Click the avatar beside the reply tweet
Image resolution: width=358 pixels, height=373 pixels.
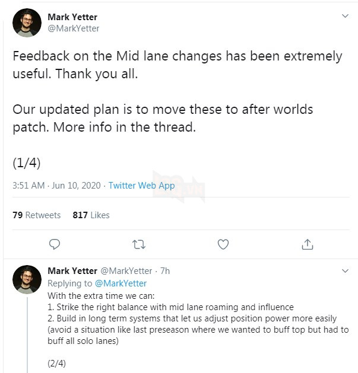[x=27, y=279]
